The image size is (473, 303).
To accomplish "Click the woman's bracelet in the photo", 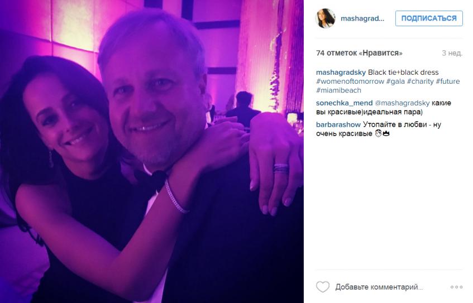I will (x=175, y=196).
